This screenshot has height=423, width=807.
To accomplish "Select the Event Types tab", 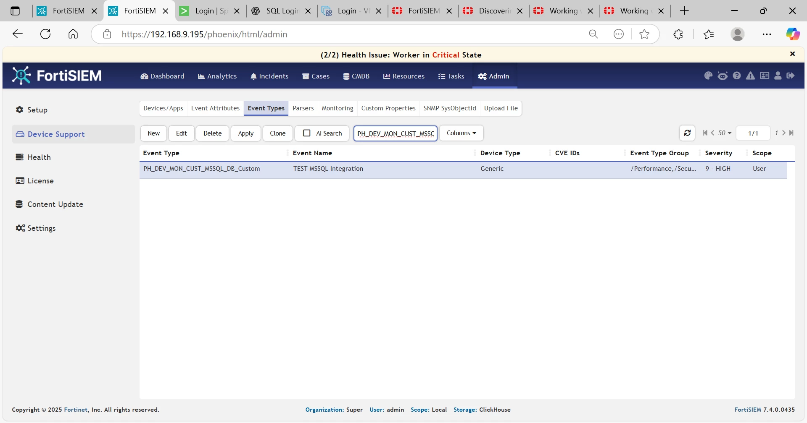I will pyautogui.click(x=266, y=108).
